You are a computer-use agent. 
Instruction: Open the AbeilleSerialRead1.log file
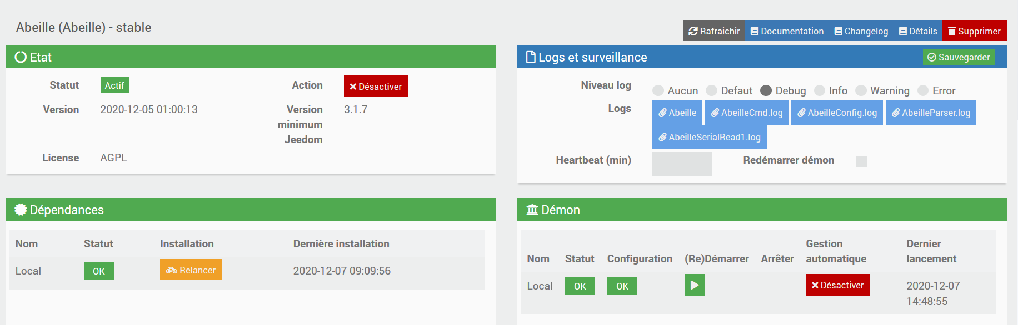(709, 137)
